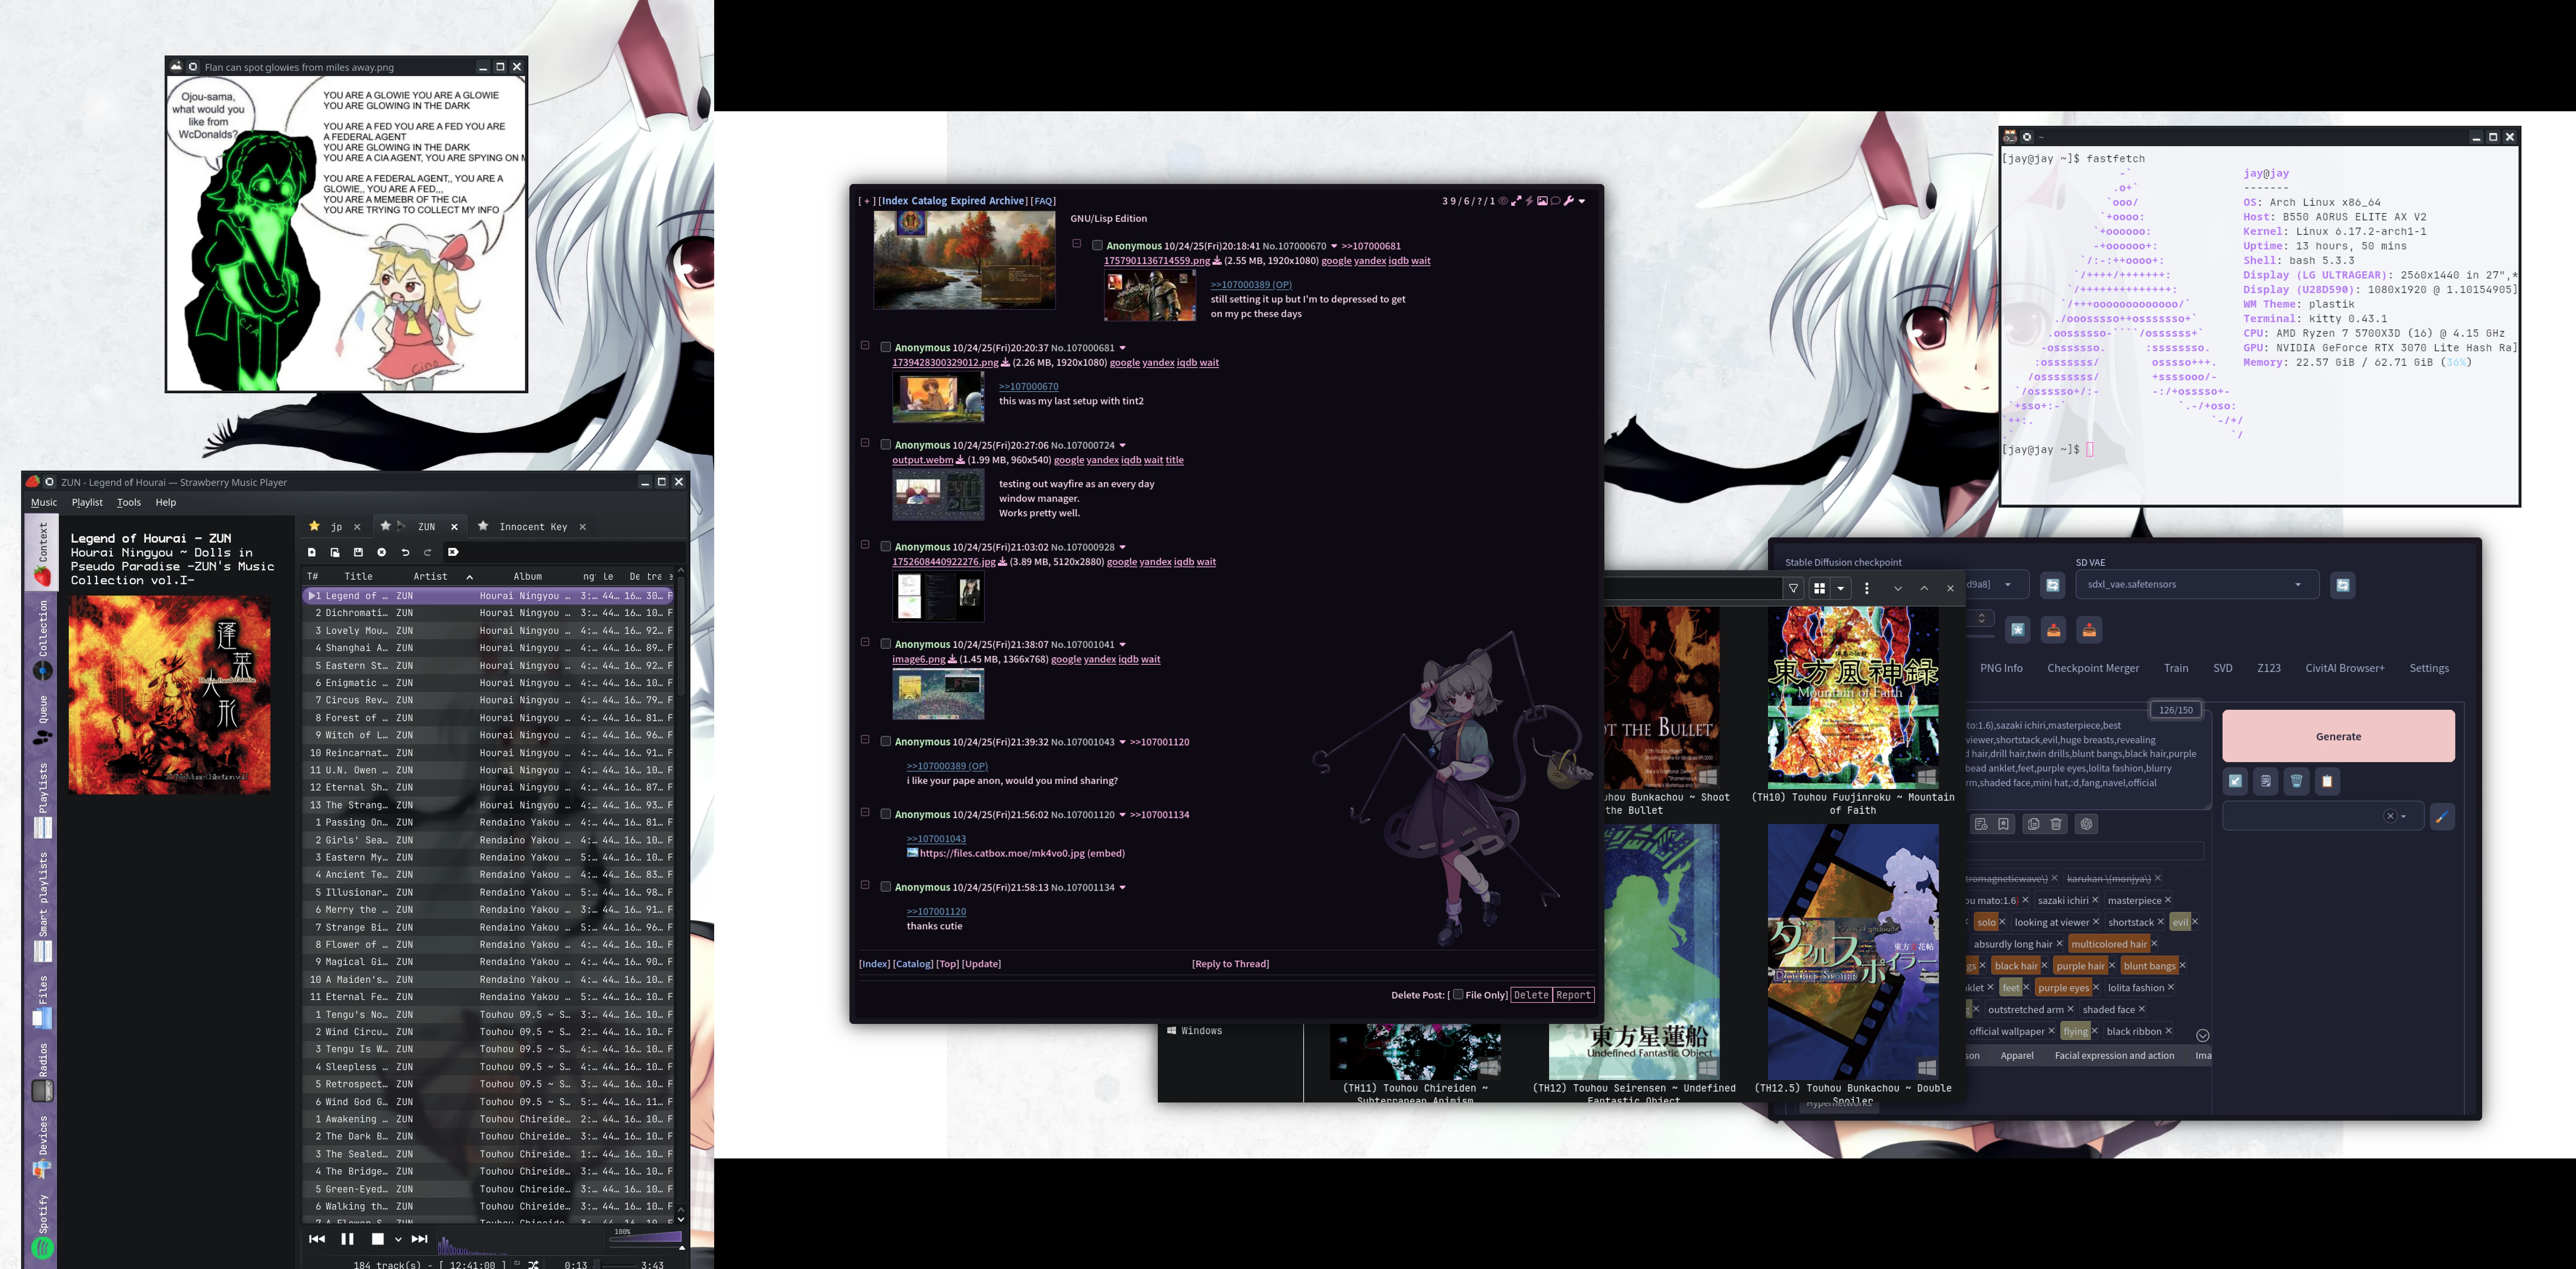Open the paintbrush edit styles icon

pos(2442,817)
